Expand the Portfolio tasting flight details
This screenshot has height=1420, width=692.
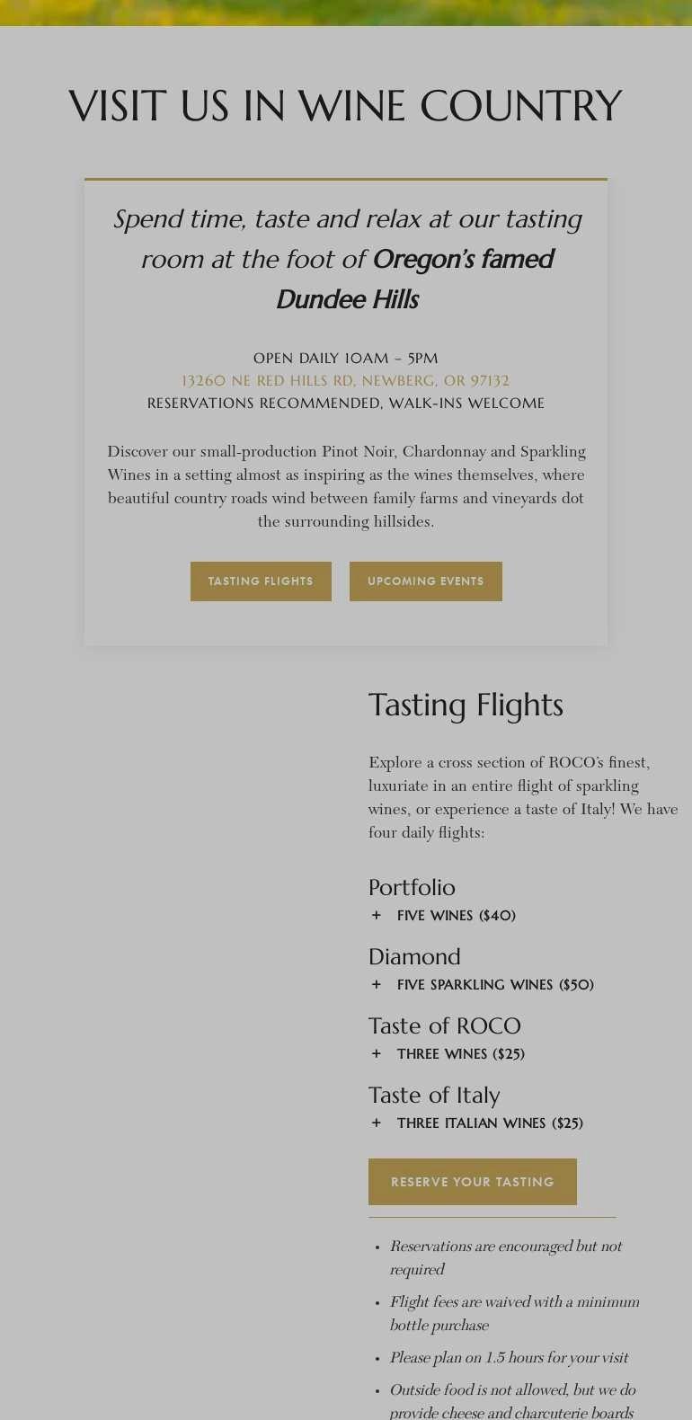(412, 887)
